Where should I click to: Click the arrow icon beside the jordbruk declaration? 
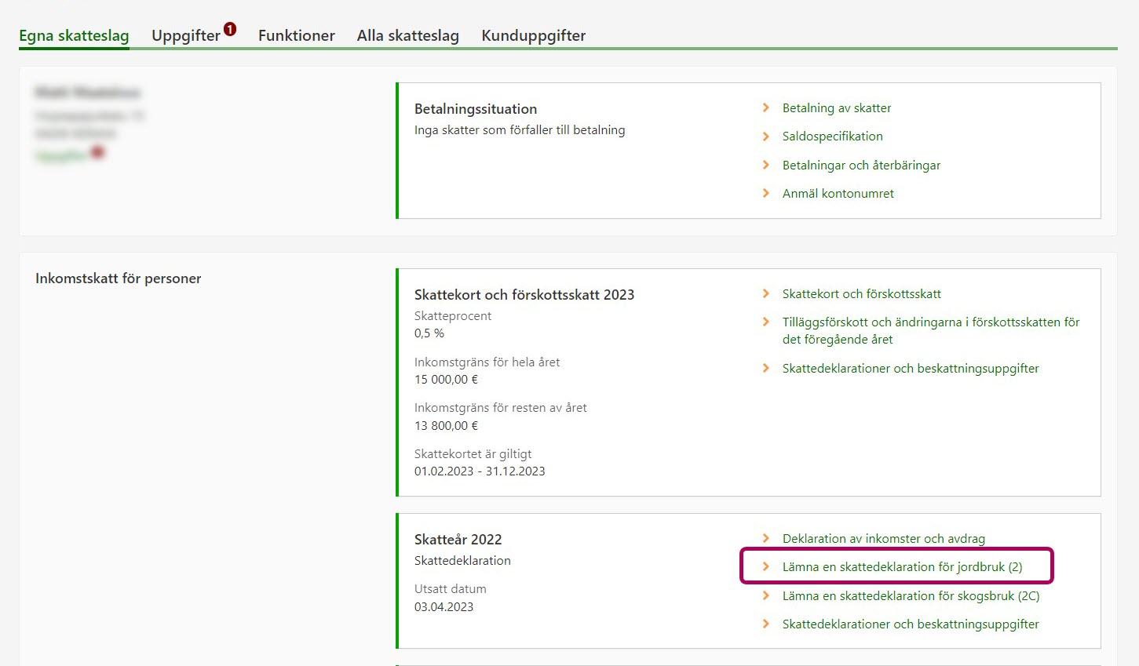point(766,567)
